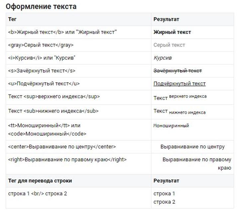
Task: Click the subscript 'нижнего индекса' result
Action: click(x=187, y=112)
